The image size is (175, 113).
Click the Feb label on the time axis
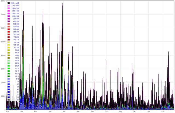coord(163,111)
